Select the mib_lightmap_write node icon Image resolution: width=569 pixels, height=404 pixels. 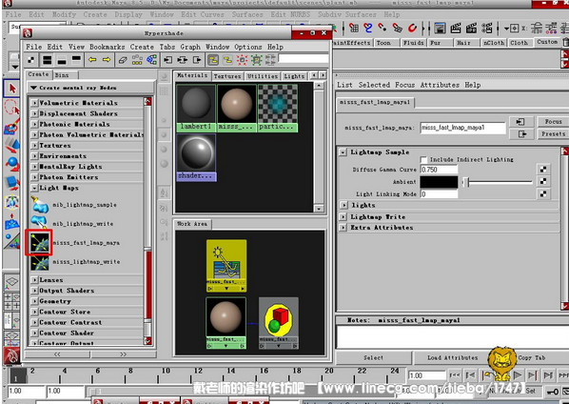coord(39,222)
